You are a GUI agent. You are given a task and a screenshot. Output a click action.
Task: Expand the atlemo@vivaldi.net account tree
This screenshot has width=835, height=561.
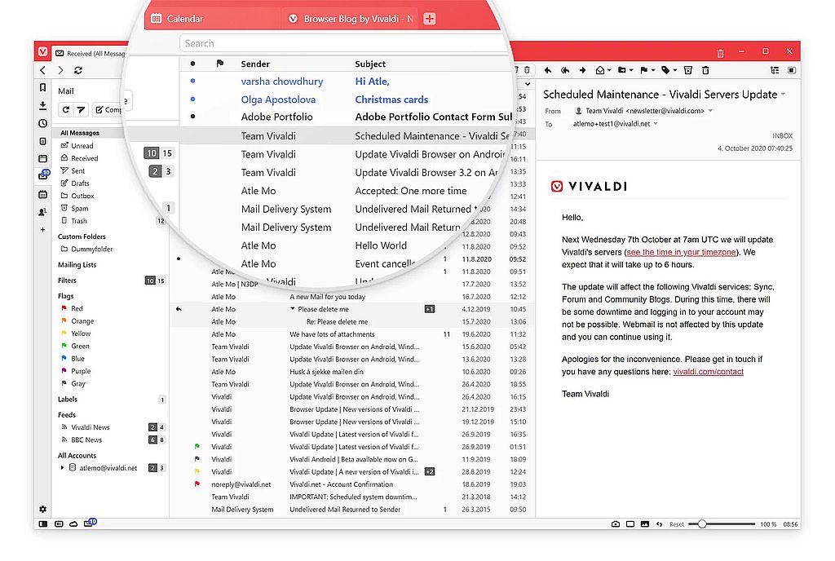[x=62, y=468]
